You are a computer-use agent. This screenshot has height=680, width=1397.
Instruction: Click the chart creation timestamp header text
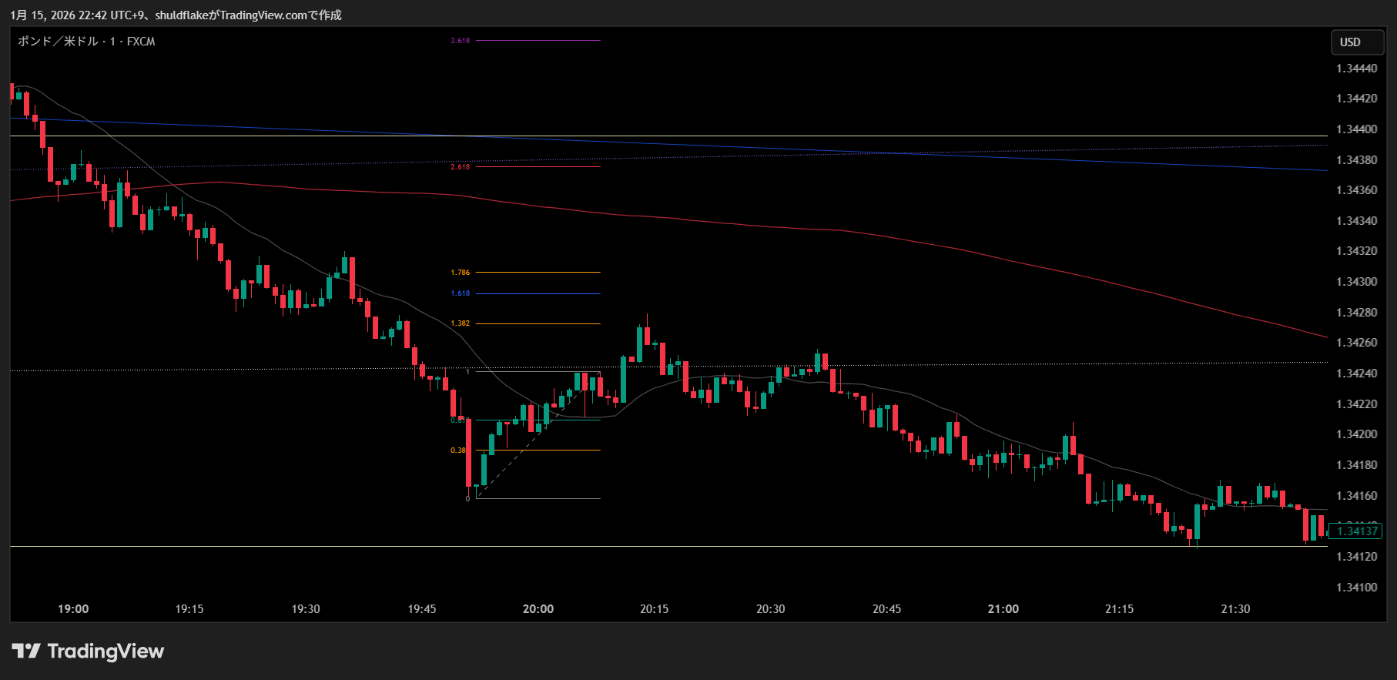(176, 15)
